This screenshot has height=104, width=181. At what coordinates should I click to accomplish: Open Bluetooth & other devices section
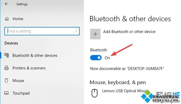tap(35, 56)
